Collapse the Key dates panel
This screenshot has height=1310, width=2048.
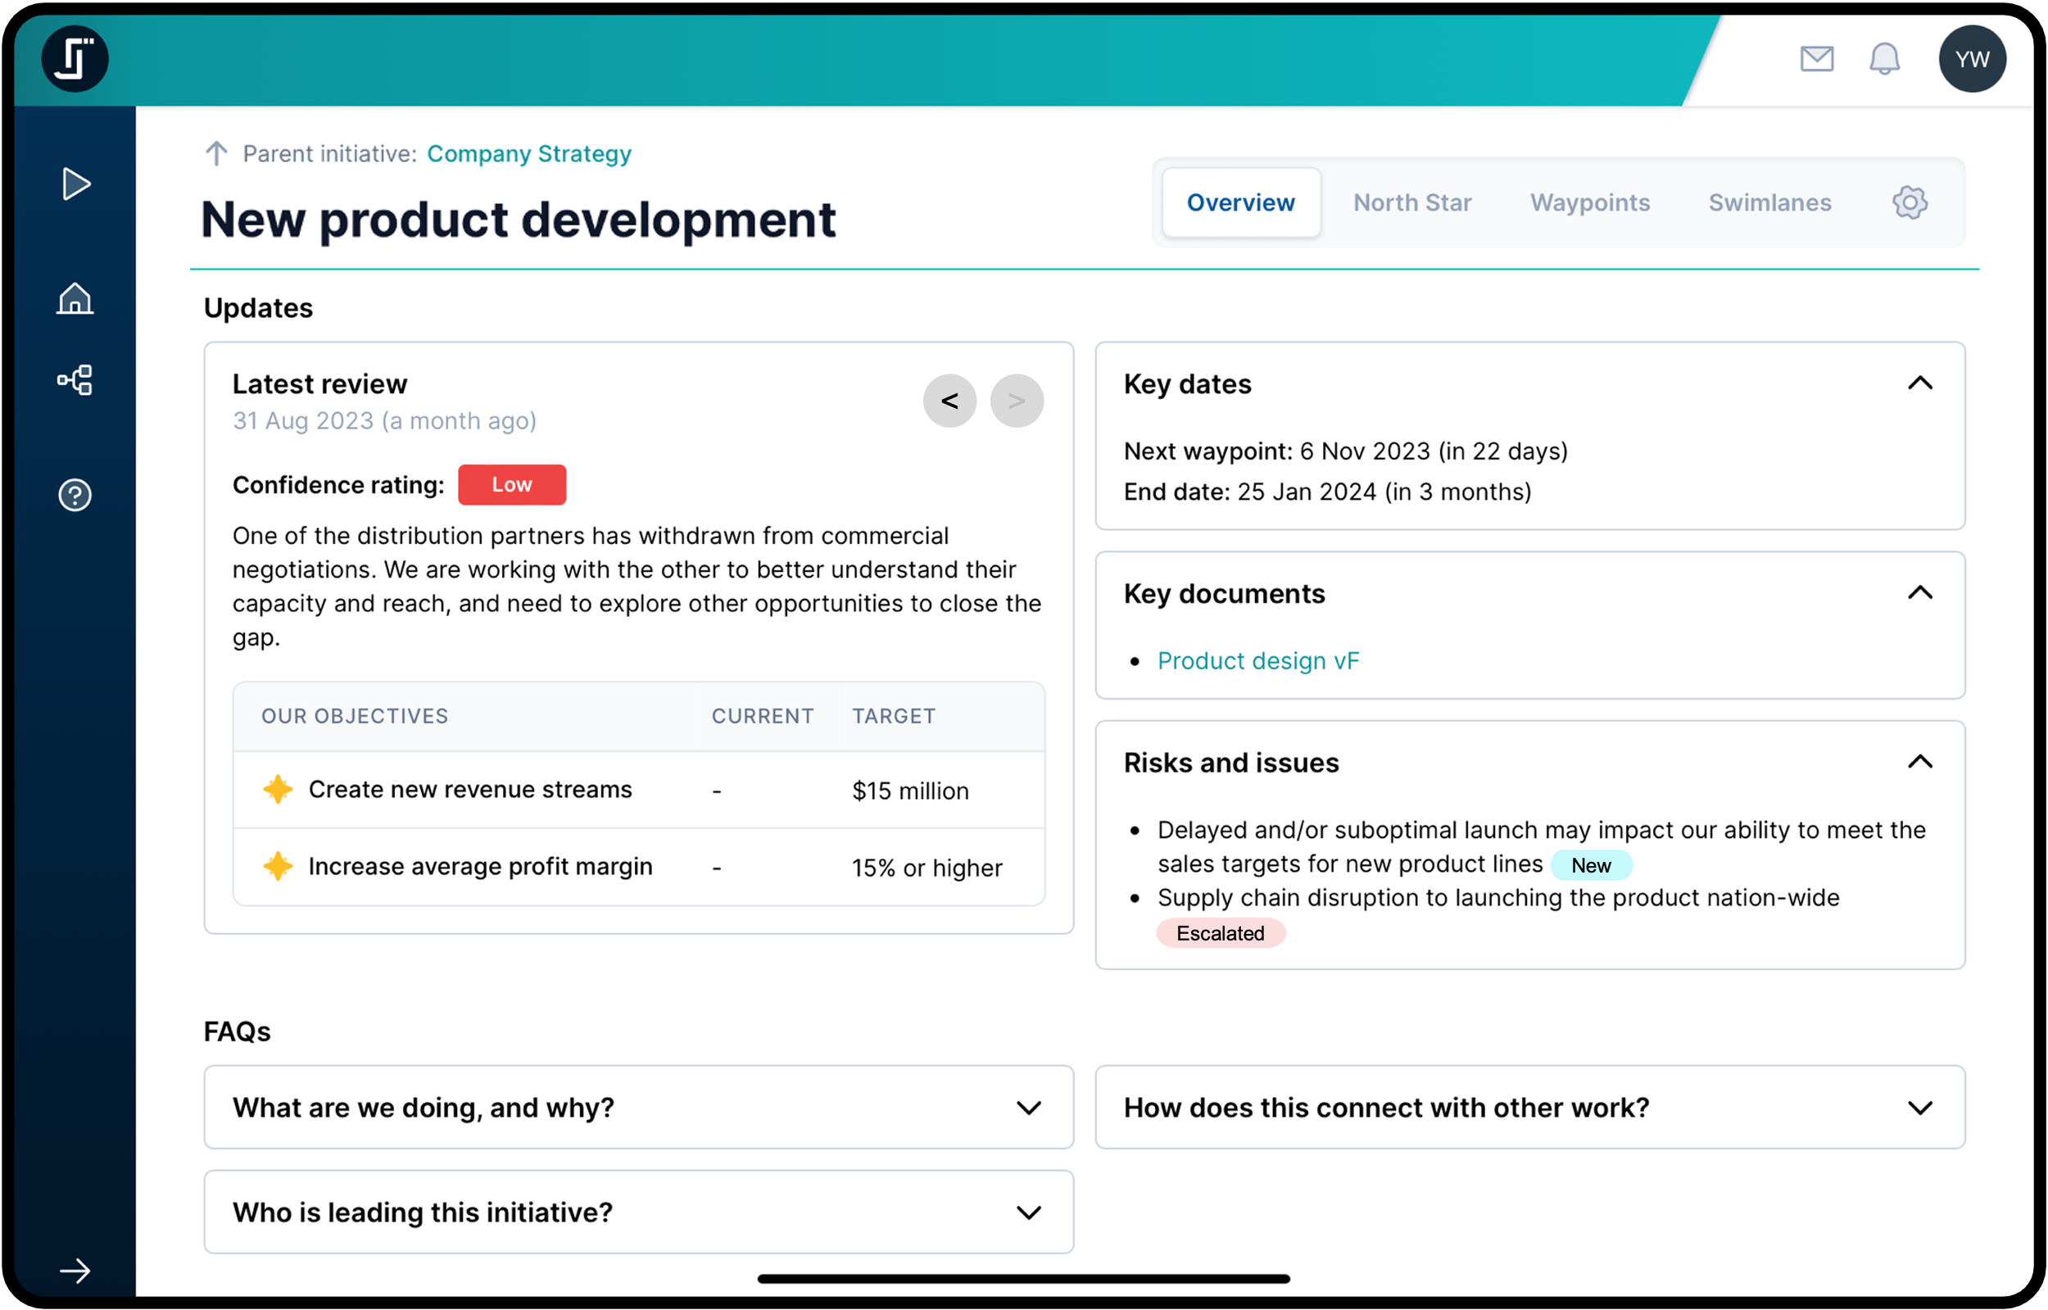click(x=1919, y=383)
